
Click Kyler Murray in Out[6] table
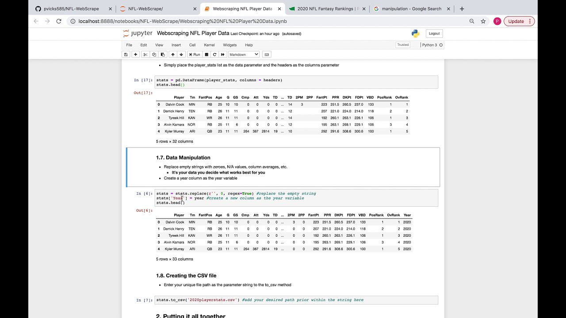coord(174,249)
